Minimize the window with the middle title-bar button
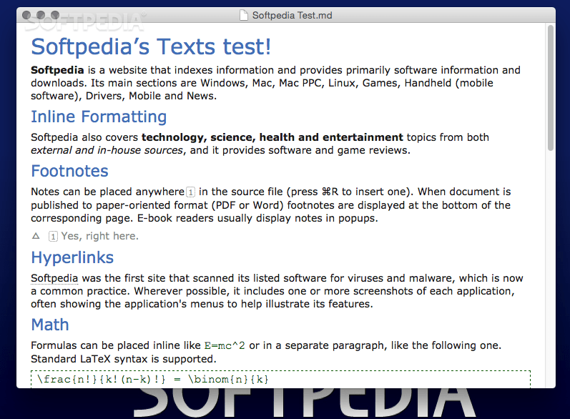This screenshot has width=570, height=419. coord(41,15)
